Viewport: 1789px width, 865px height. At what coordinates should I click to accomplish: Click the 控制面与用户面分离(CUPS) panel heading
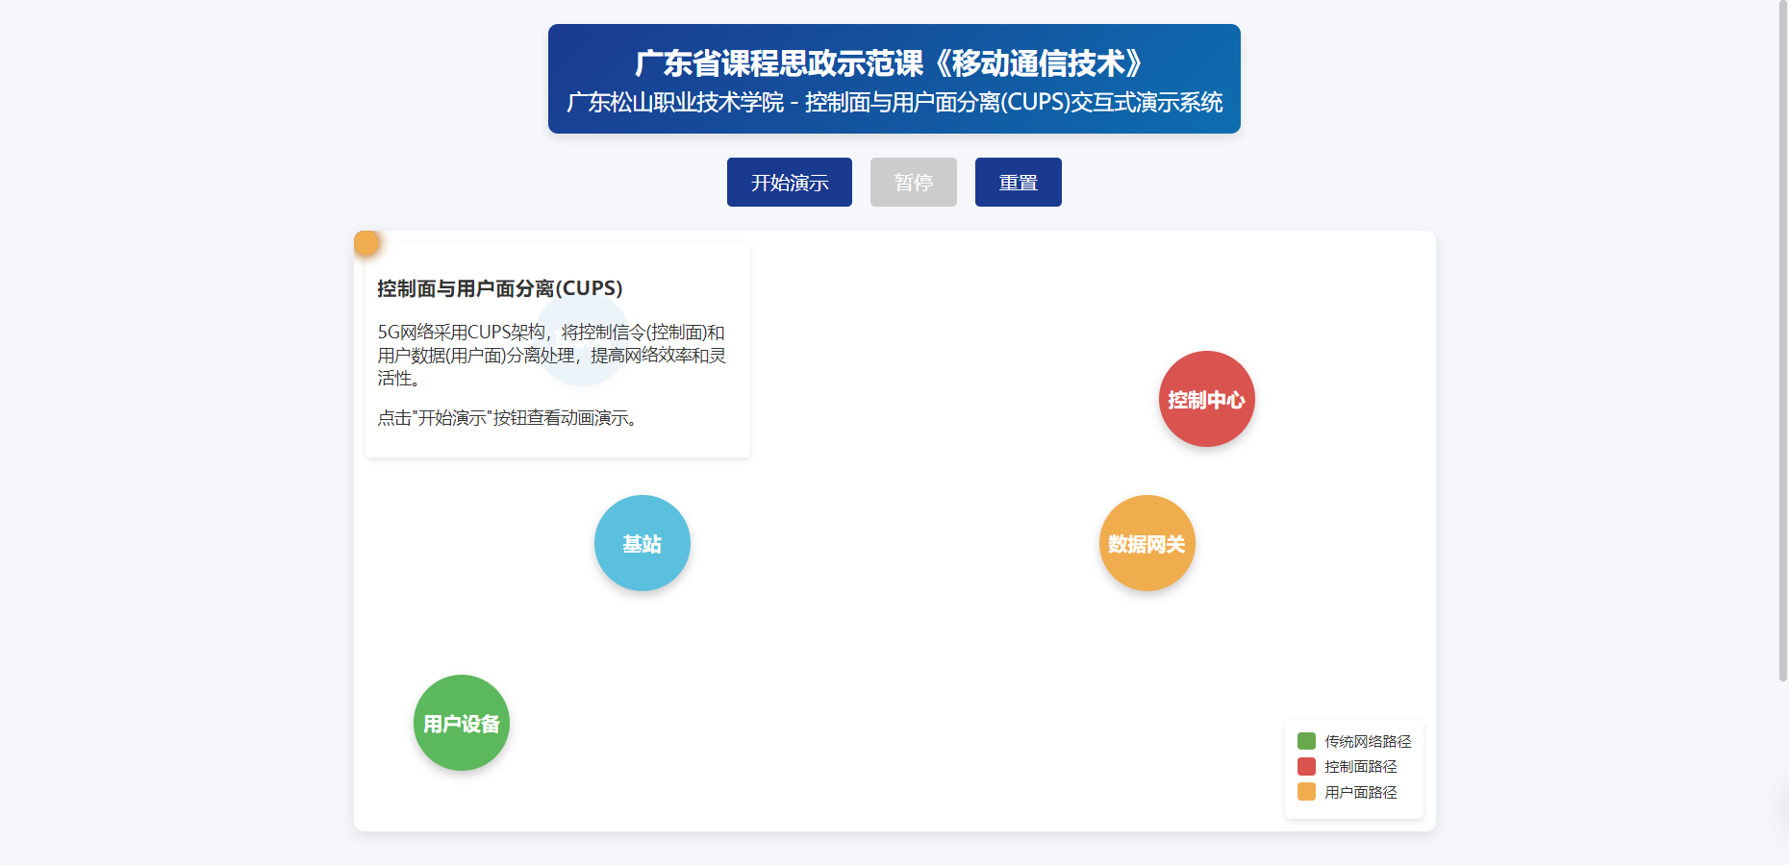point(499,288)
